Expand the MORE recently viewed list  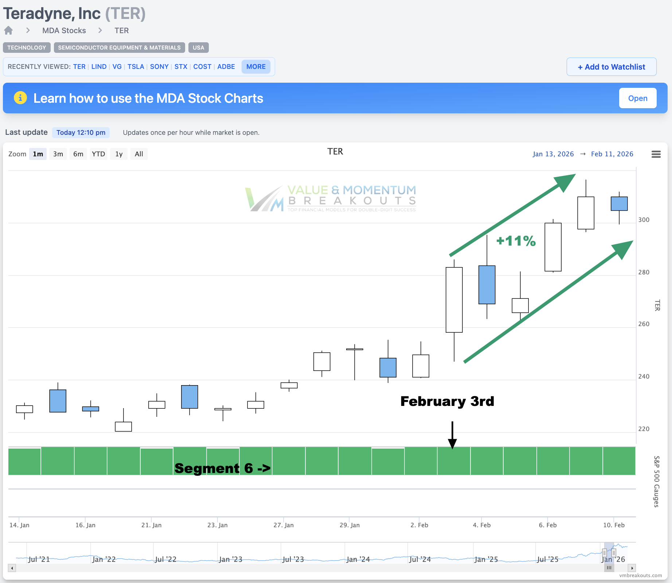(256, 67)
